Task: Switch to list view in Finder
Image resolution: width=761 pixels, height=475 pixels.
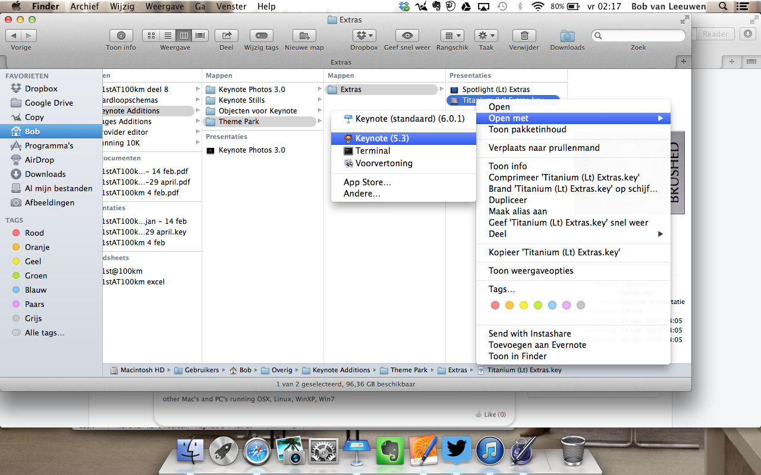Action: (168, 36)
